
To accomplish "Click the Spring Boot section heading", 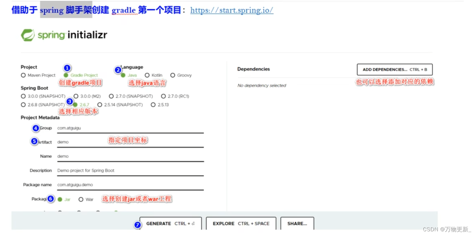I will point(35,88).
